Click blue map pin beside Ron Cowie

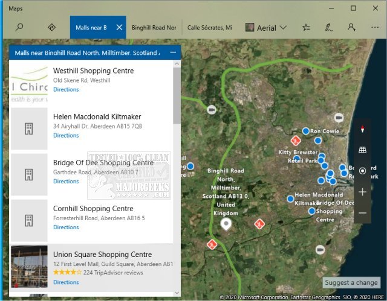(306, 131)
